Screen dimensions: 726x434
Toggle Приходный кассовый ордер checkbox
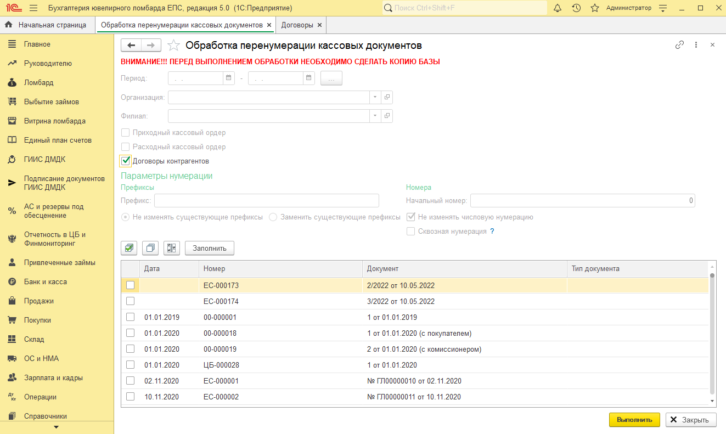(x=125, y=132)
